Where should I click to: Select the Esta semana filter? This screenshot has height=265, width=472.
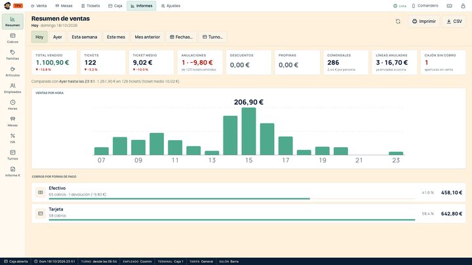point(85,37)
